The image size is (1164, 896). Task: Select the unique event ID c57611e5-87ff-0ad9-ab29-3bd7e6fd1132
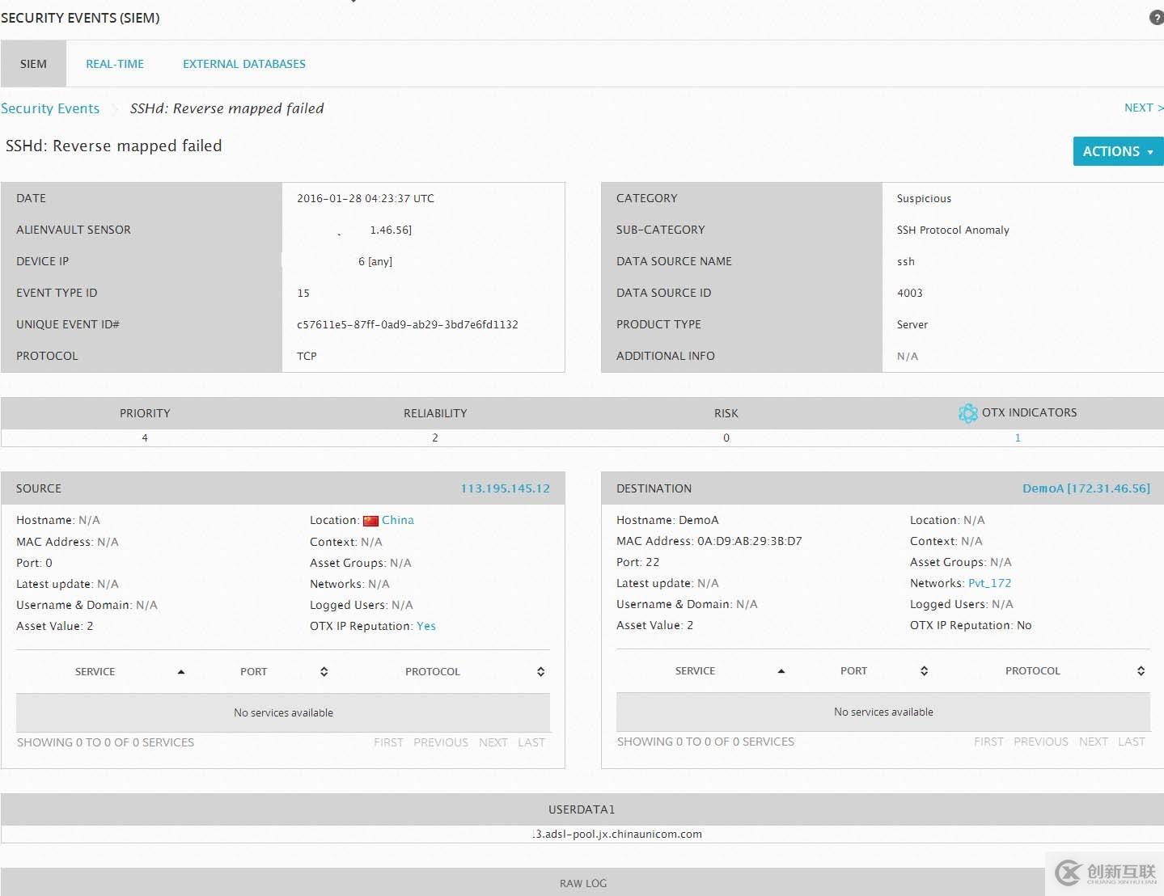click(x=408, y=324)
